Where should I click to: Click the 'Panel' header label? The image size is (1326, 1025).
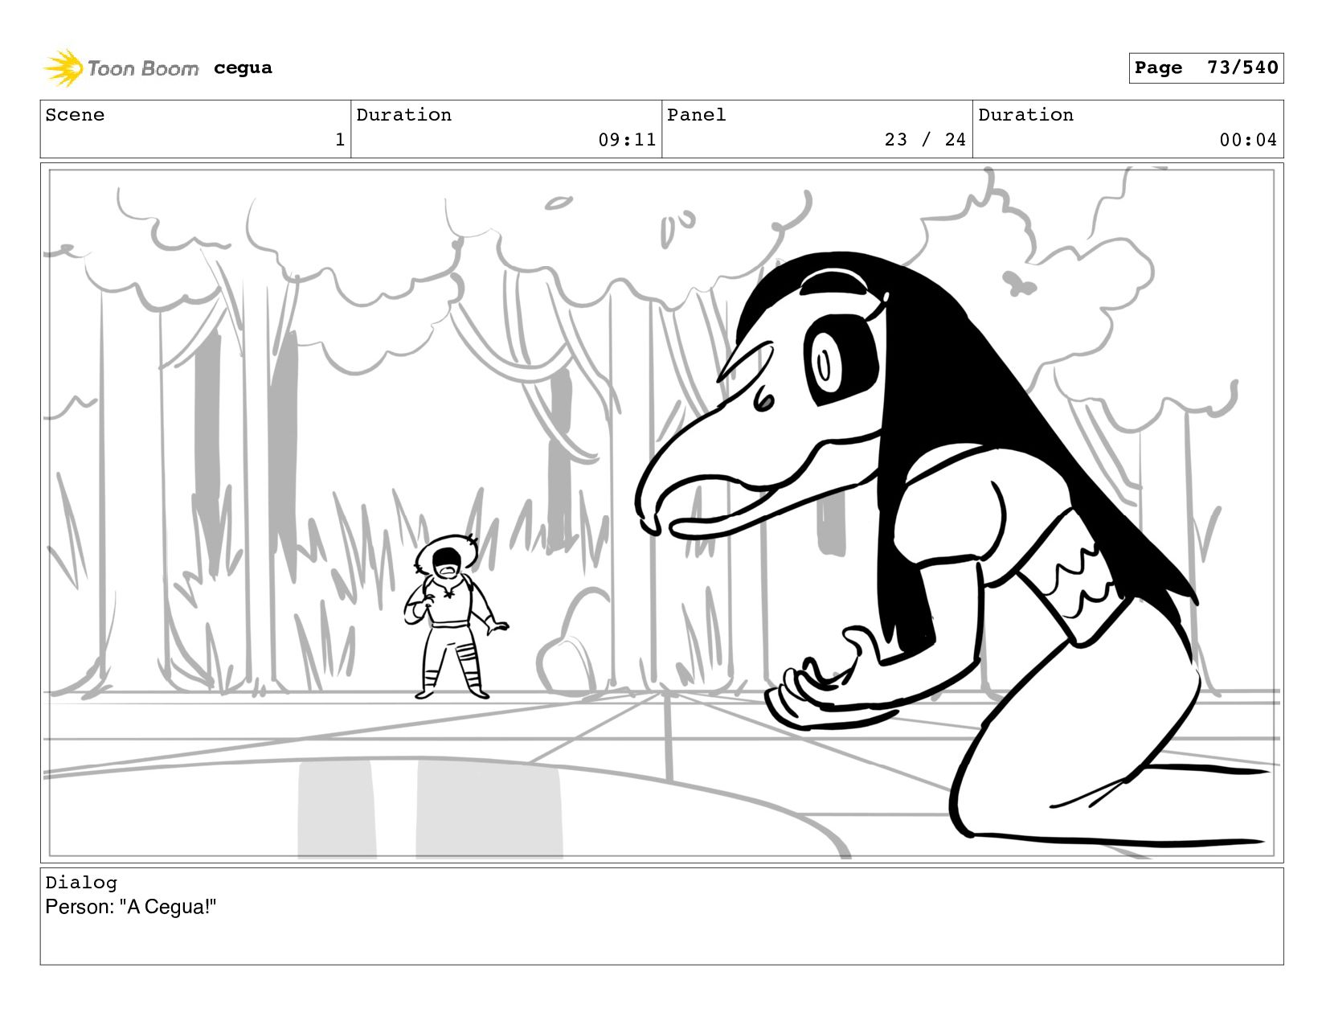click(696, 115)
